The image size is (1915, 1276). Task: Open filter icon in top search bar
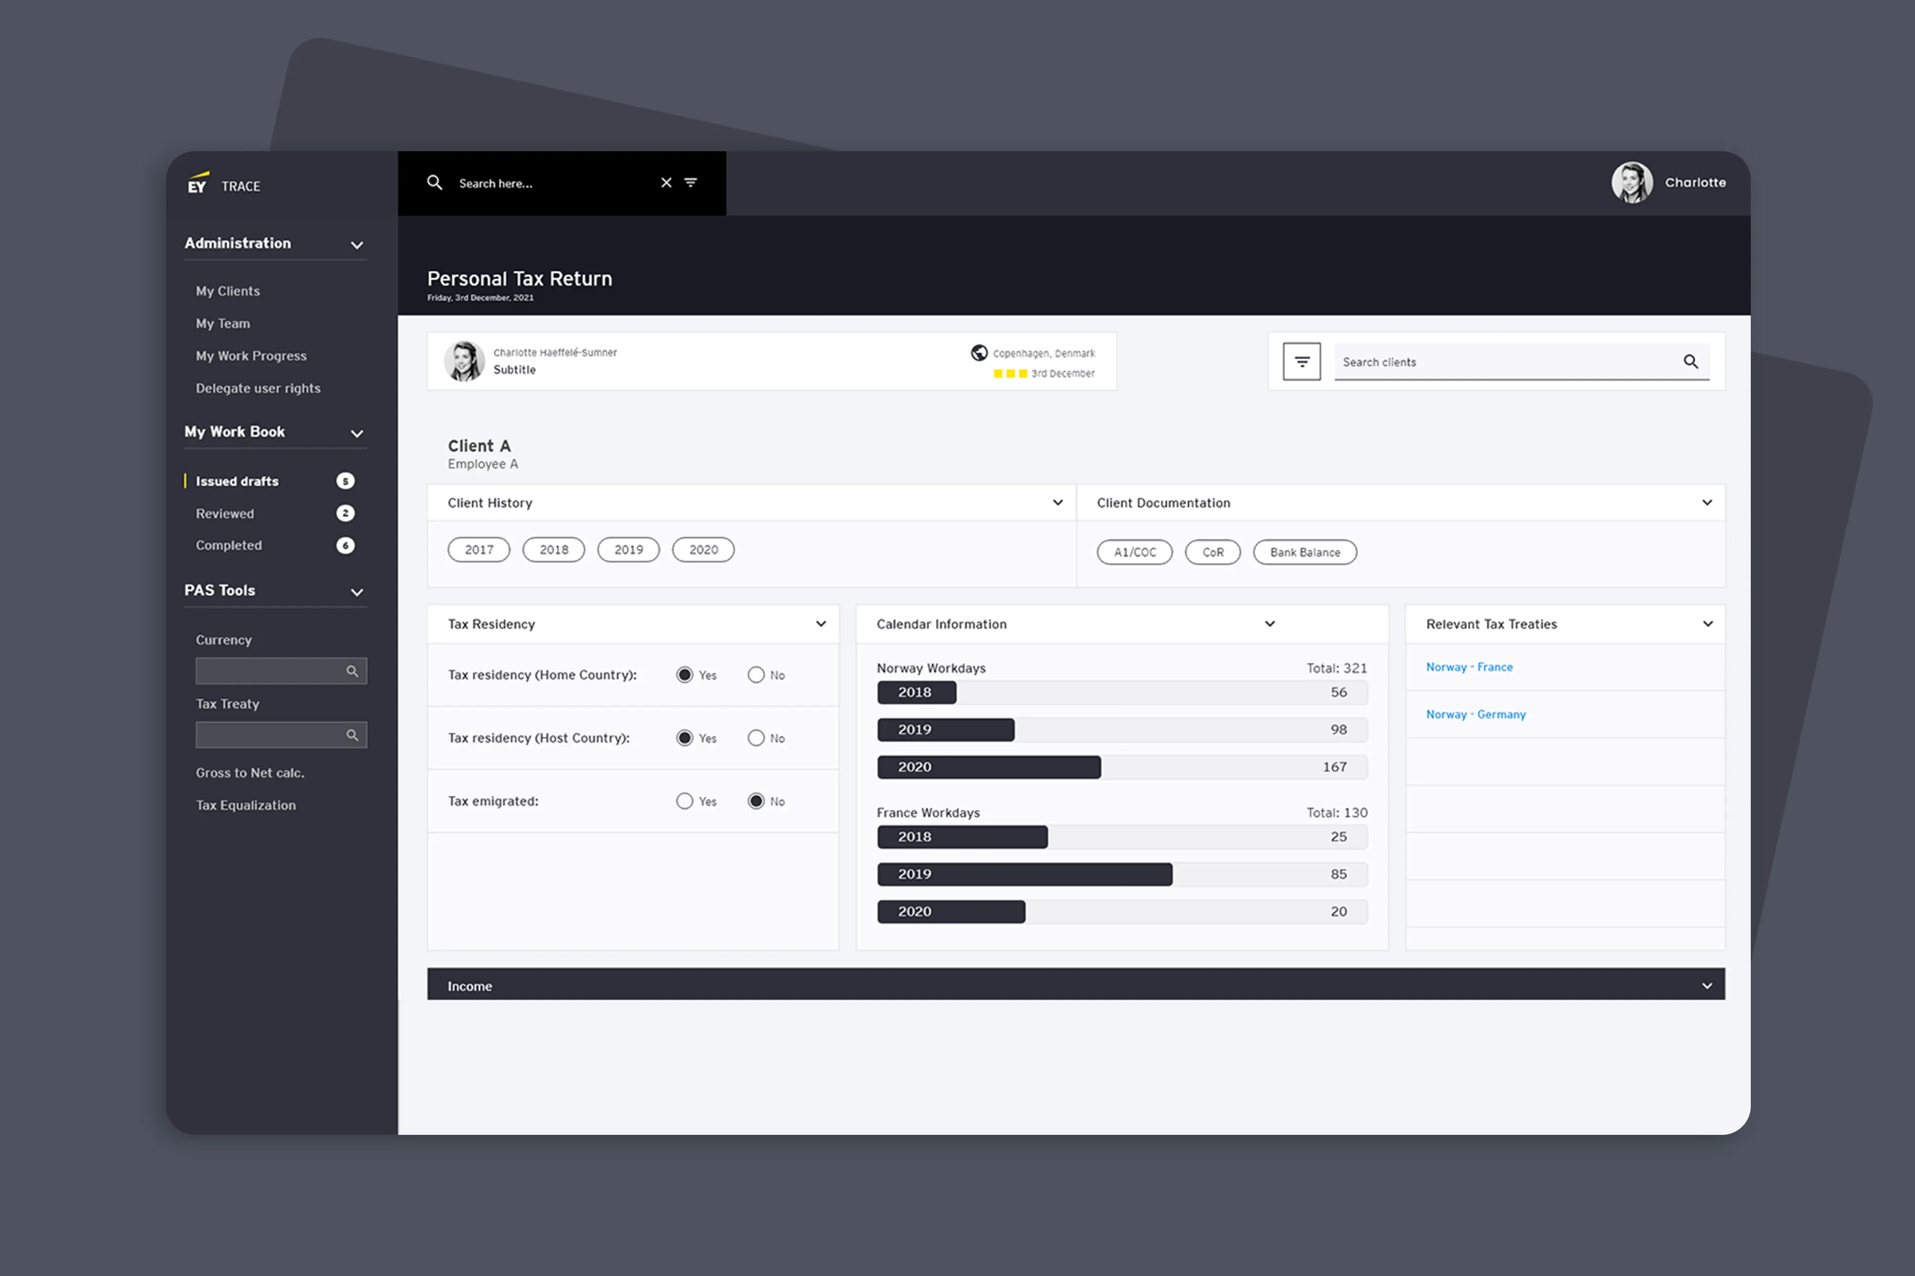690,182
